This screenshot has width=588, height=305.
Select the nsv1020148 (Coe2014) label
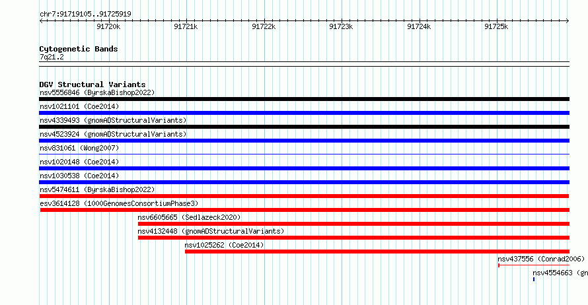(x=79, y=162)
